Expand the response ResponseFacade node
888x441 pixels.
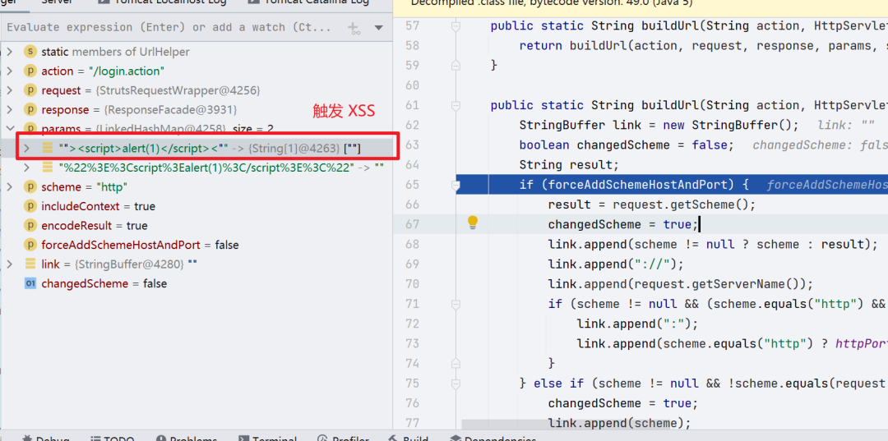(10, 110)
